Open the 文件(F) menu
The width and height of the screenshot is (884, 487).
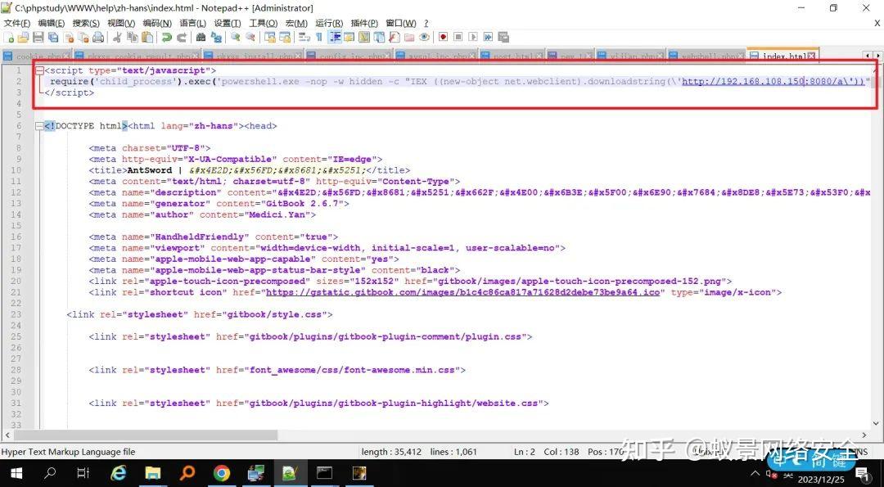click(x=17, y=23)
